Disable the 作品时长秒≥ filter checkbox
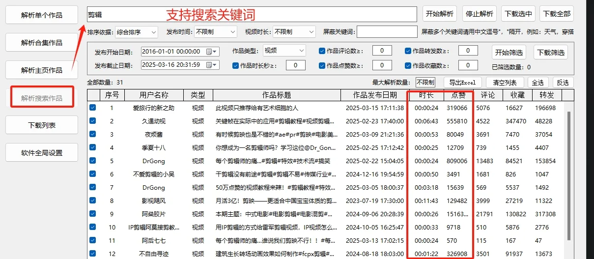This screenshot has height=259, width=594. [x=235, y=65]
